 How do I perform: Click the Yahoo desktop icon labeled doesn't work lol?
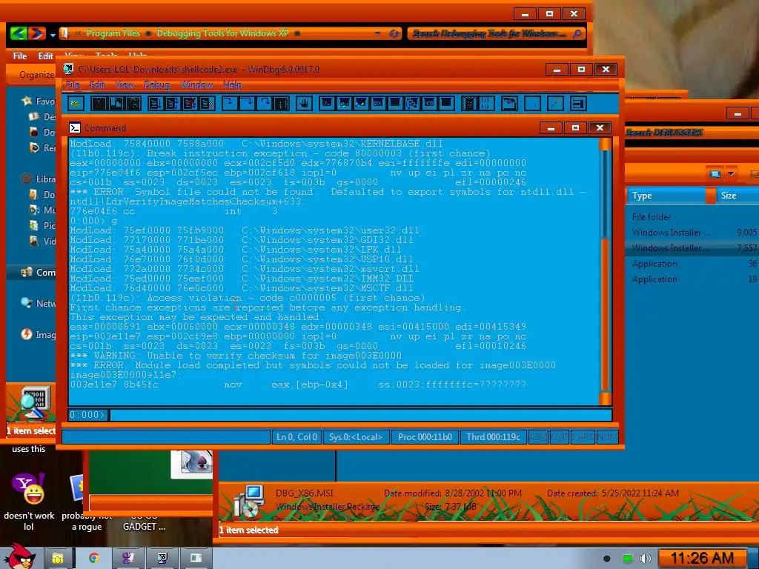pos(29,501)
